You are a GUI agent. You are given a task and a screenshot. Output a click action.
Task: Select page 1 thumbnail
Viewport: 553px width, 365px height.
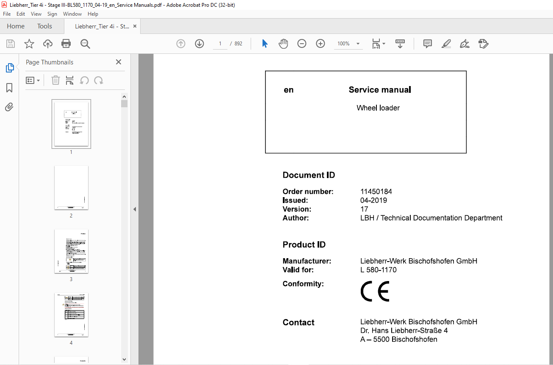[x=71, y=124]
